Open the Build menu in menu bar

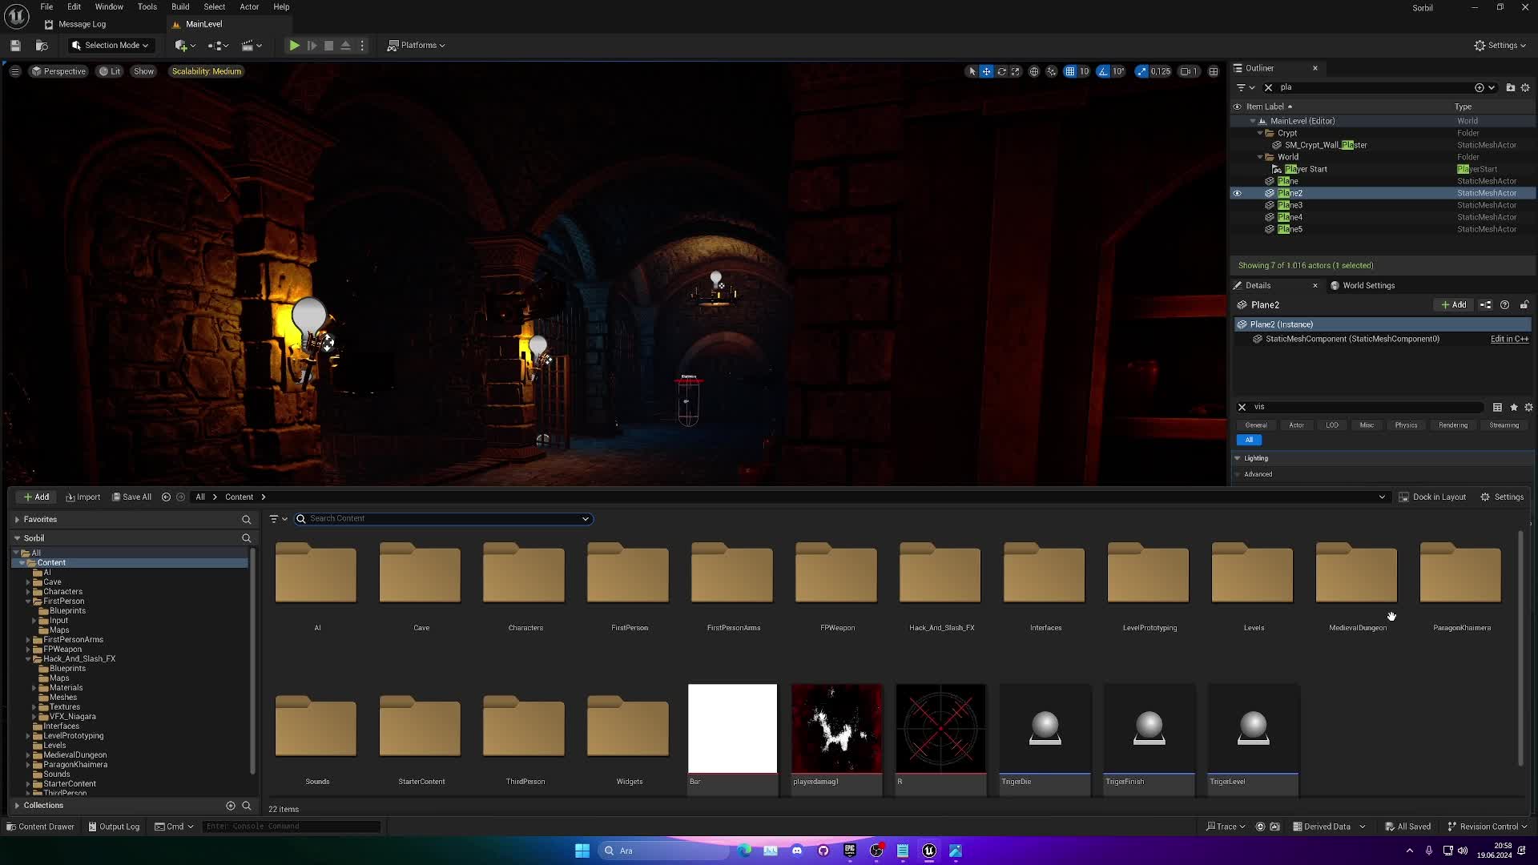click(179, 6)
